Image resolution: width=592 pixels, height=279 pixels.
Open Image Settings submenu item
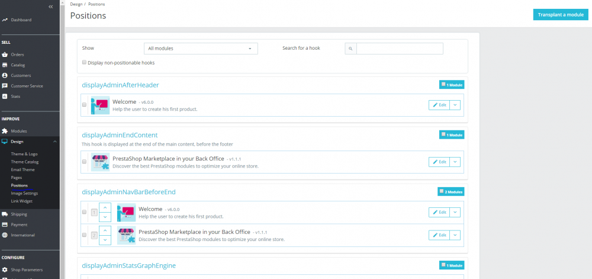point(24,193)
